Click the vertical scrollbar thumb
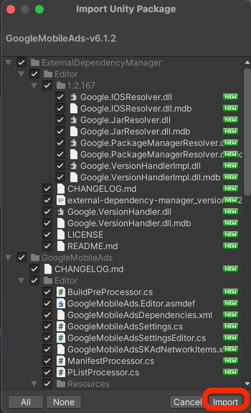 tap(247, 132)
